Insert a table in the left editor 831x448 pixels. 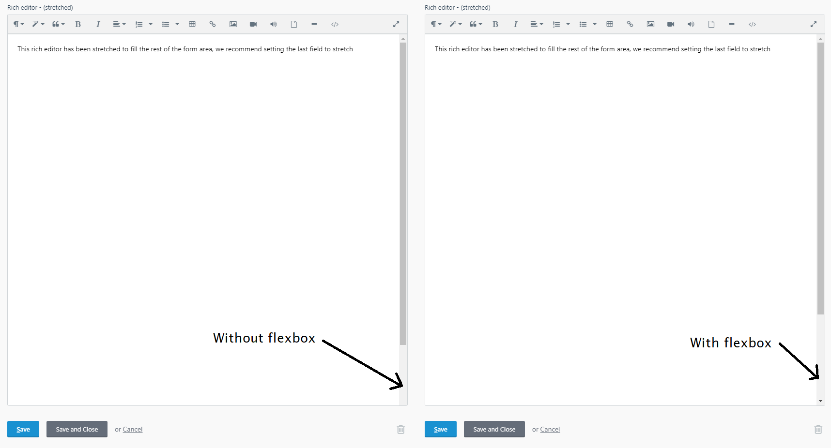(x=192, y=24)
